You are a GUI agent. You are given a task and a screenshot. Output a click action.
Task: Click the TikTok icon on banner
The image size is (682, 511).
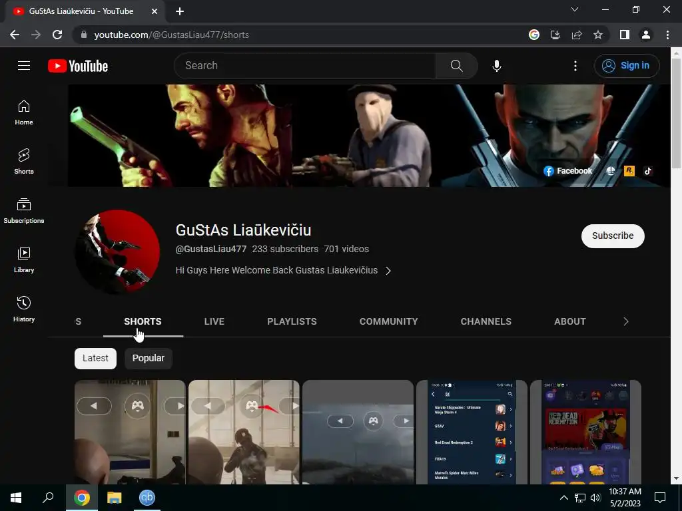click(647, 171)
